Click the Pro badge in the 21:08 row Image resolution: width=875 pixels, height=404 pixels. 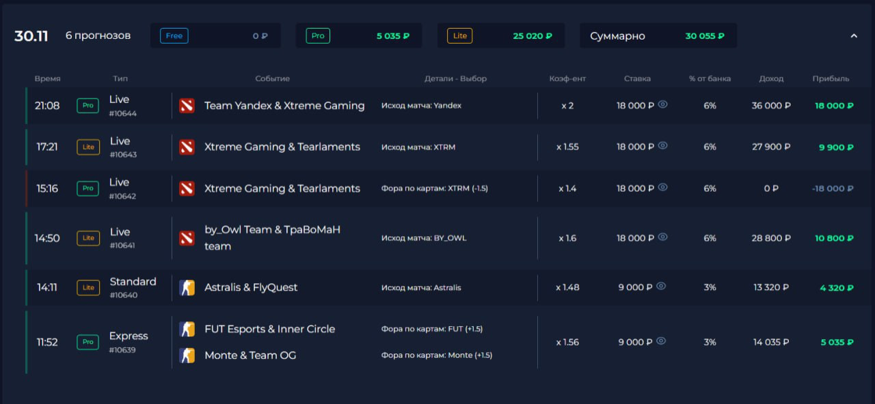tap(87, 106)
